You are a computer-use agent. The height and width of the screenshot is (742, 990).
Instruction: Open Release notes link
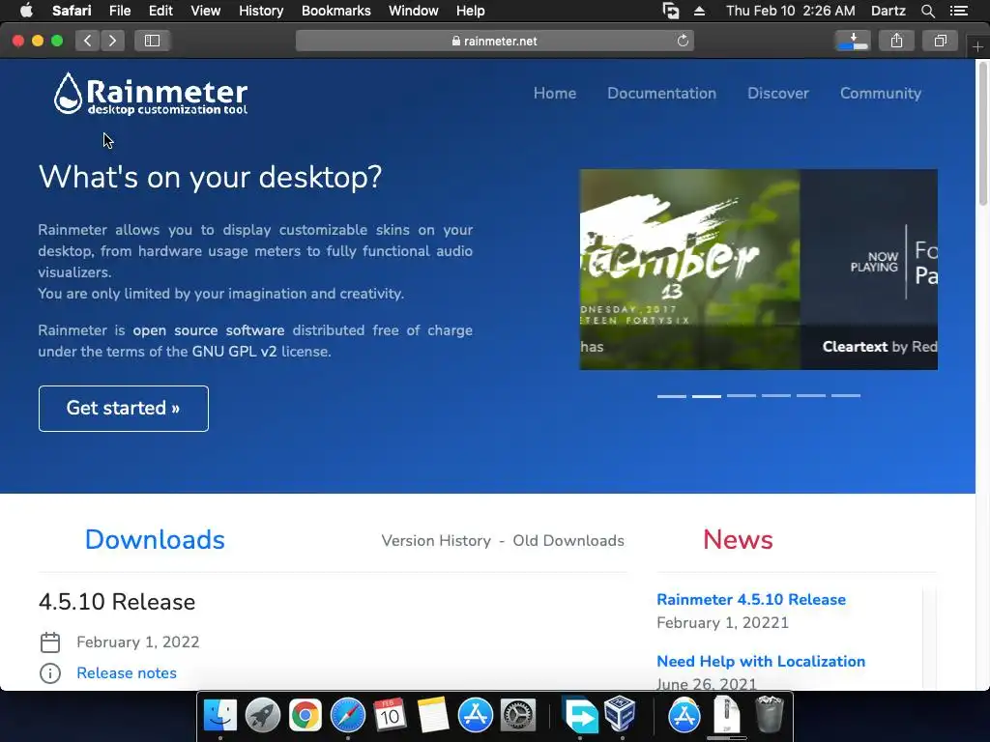(127, 673)
